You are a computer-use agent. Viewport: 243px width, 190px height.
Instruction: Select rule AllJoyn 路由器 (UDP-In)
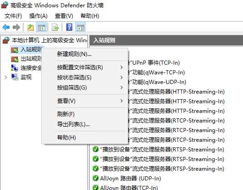130,178
